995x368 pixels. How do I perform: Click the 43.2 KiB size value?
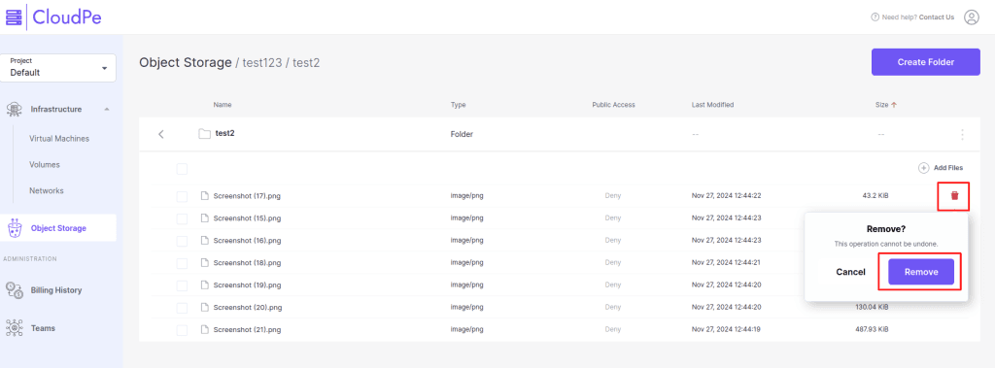point(875,195)
